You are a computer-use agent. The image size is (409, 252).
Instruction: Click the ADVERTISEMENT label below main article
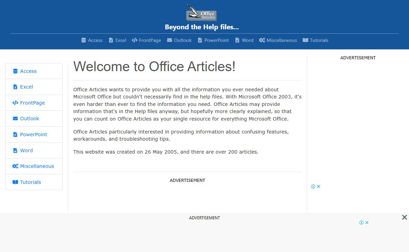pyautogui.click(x=187, y=180)
